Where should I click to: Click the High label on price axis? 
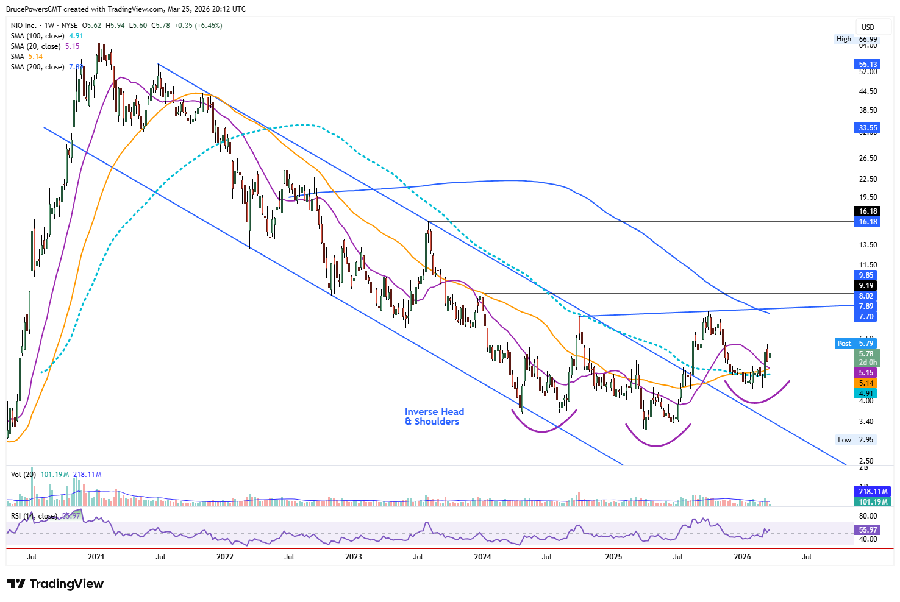[x=844, y=39]
